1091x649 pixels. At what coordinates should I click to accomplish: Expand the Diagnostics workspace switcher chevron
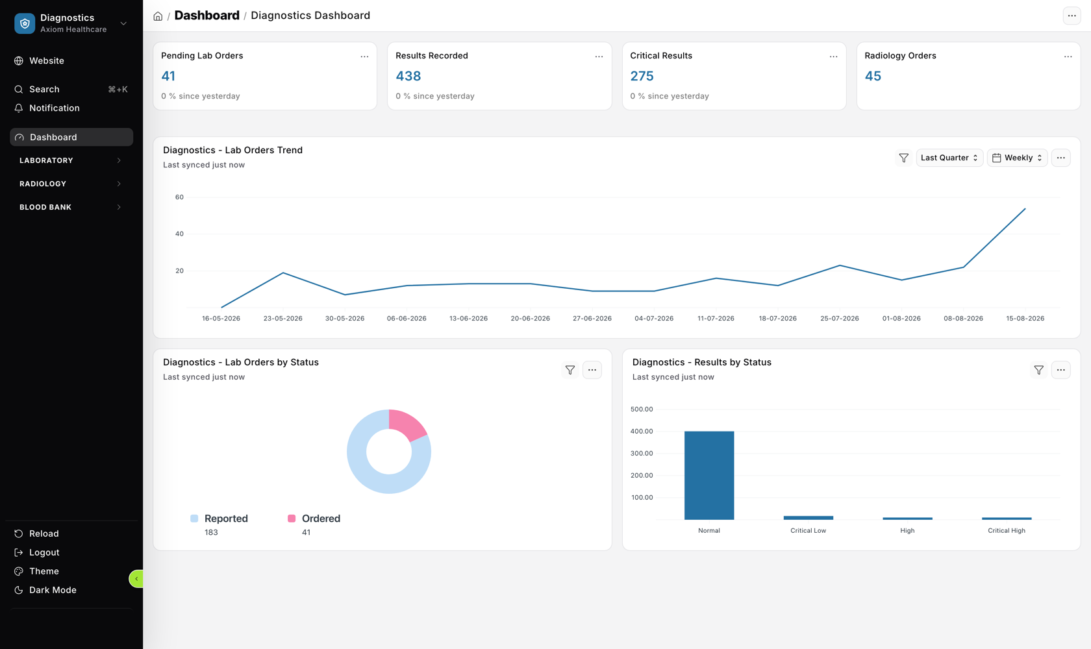tap(123, 23)
